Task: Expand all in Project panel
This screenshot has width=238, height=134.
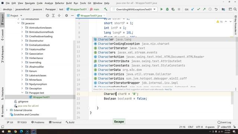Action: pyautogui.click(x=53, y=16)
